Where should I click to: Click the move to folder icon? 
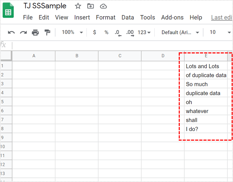[x=90, y=6]
